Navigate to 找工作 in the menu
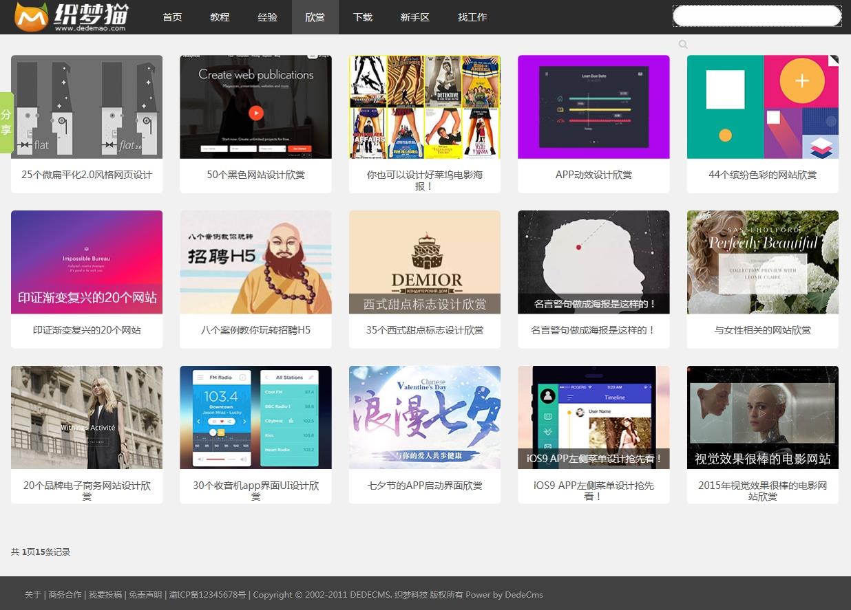851x610 pixels. (472, 17)
